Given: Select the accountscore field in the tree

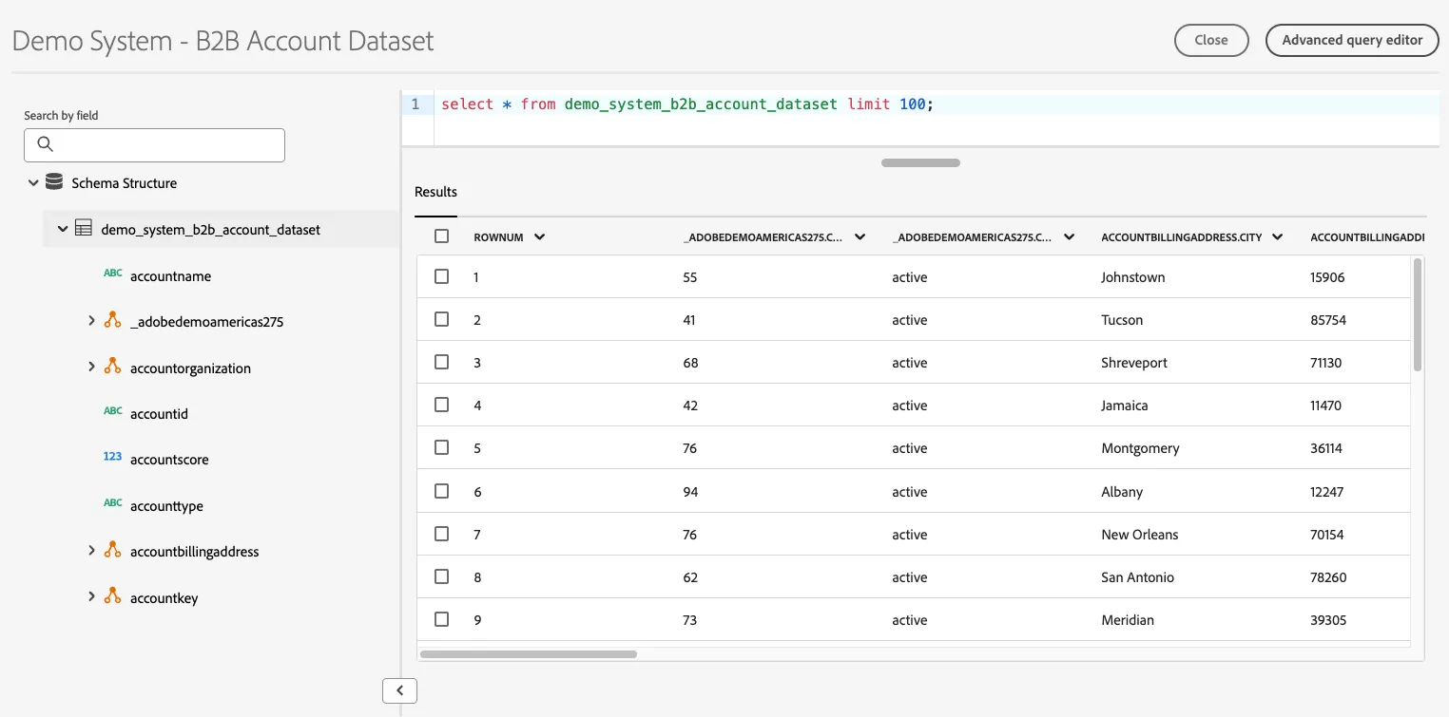Looking at the screenshot, I should pos(169,460).
